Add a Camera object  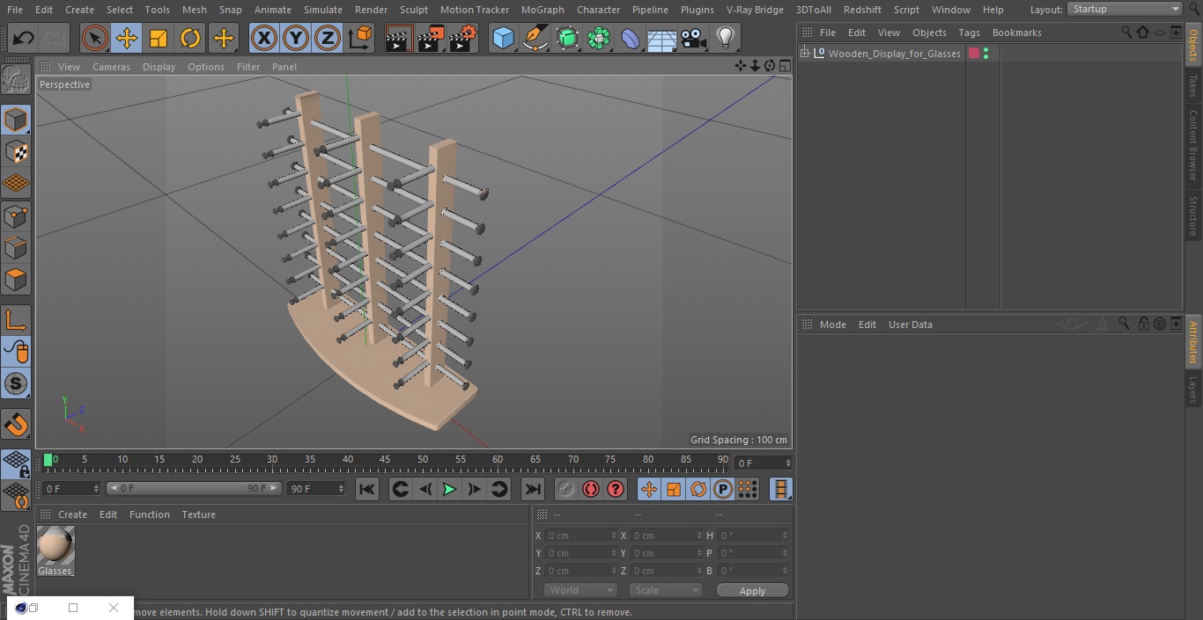point(694,38)
